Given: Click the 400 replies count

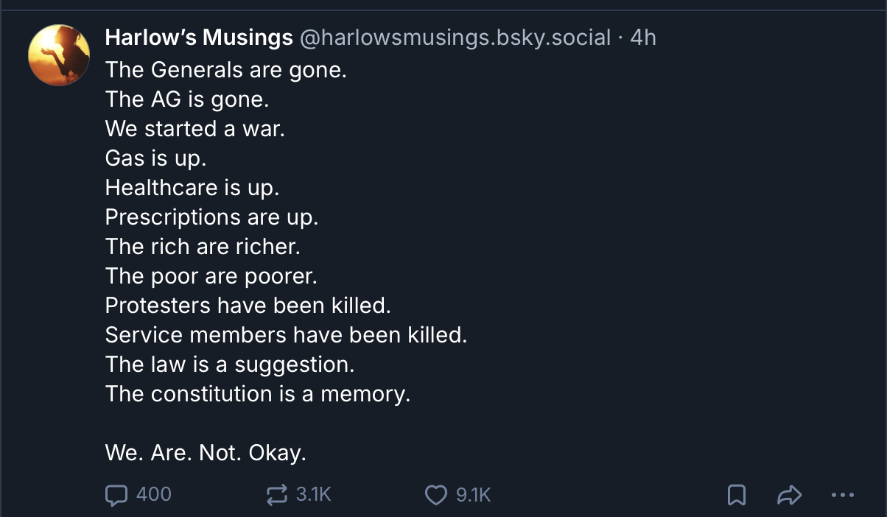Looking at the screenshot, I should pyautogui.click(x=154, y=495).
